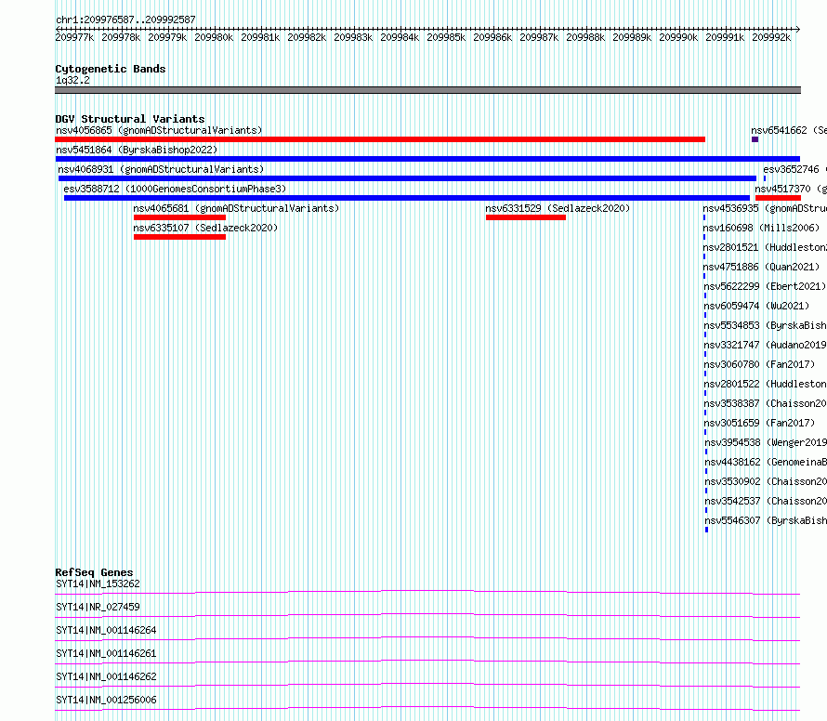827x721 pixels.
Task: Select the nsv2801522 Huddleston variant
Action: [766, 384]
